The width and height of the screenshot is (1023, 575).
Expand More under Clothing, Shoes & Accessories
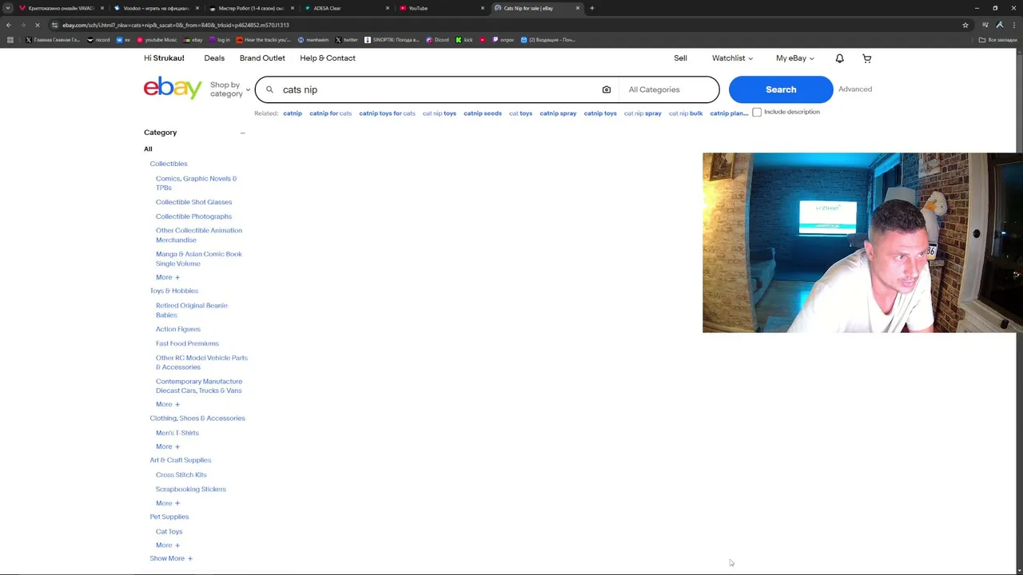pos(168,446)
